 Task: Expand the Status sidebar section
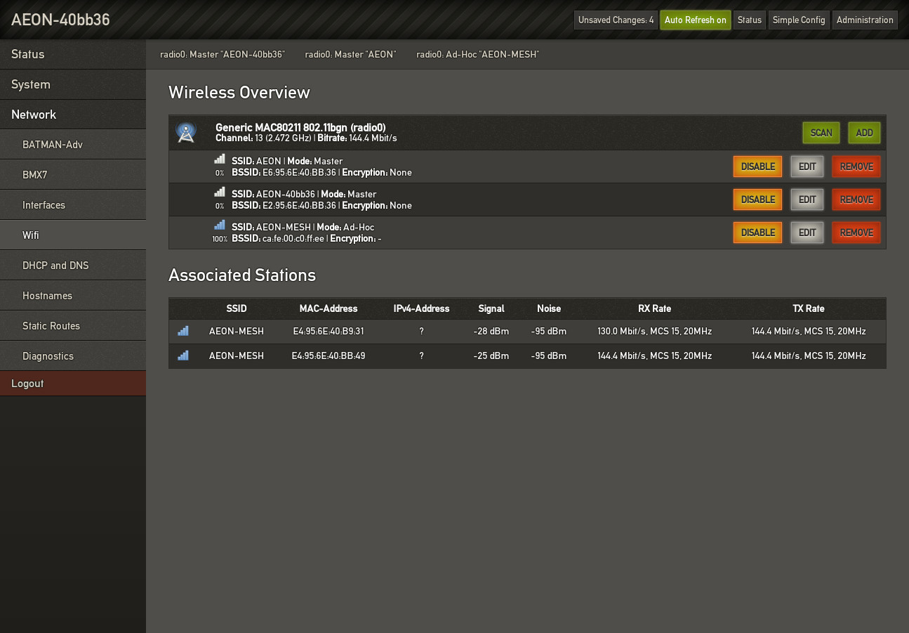28,54
